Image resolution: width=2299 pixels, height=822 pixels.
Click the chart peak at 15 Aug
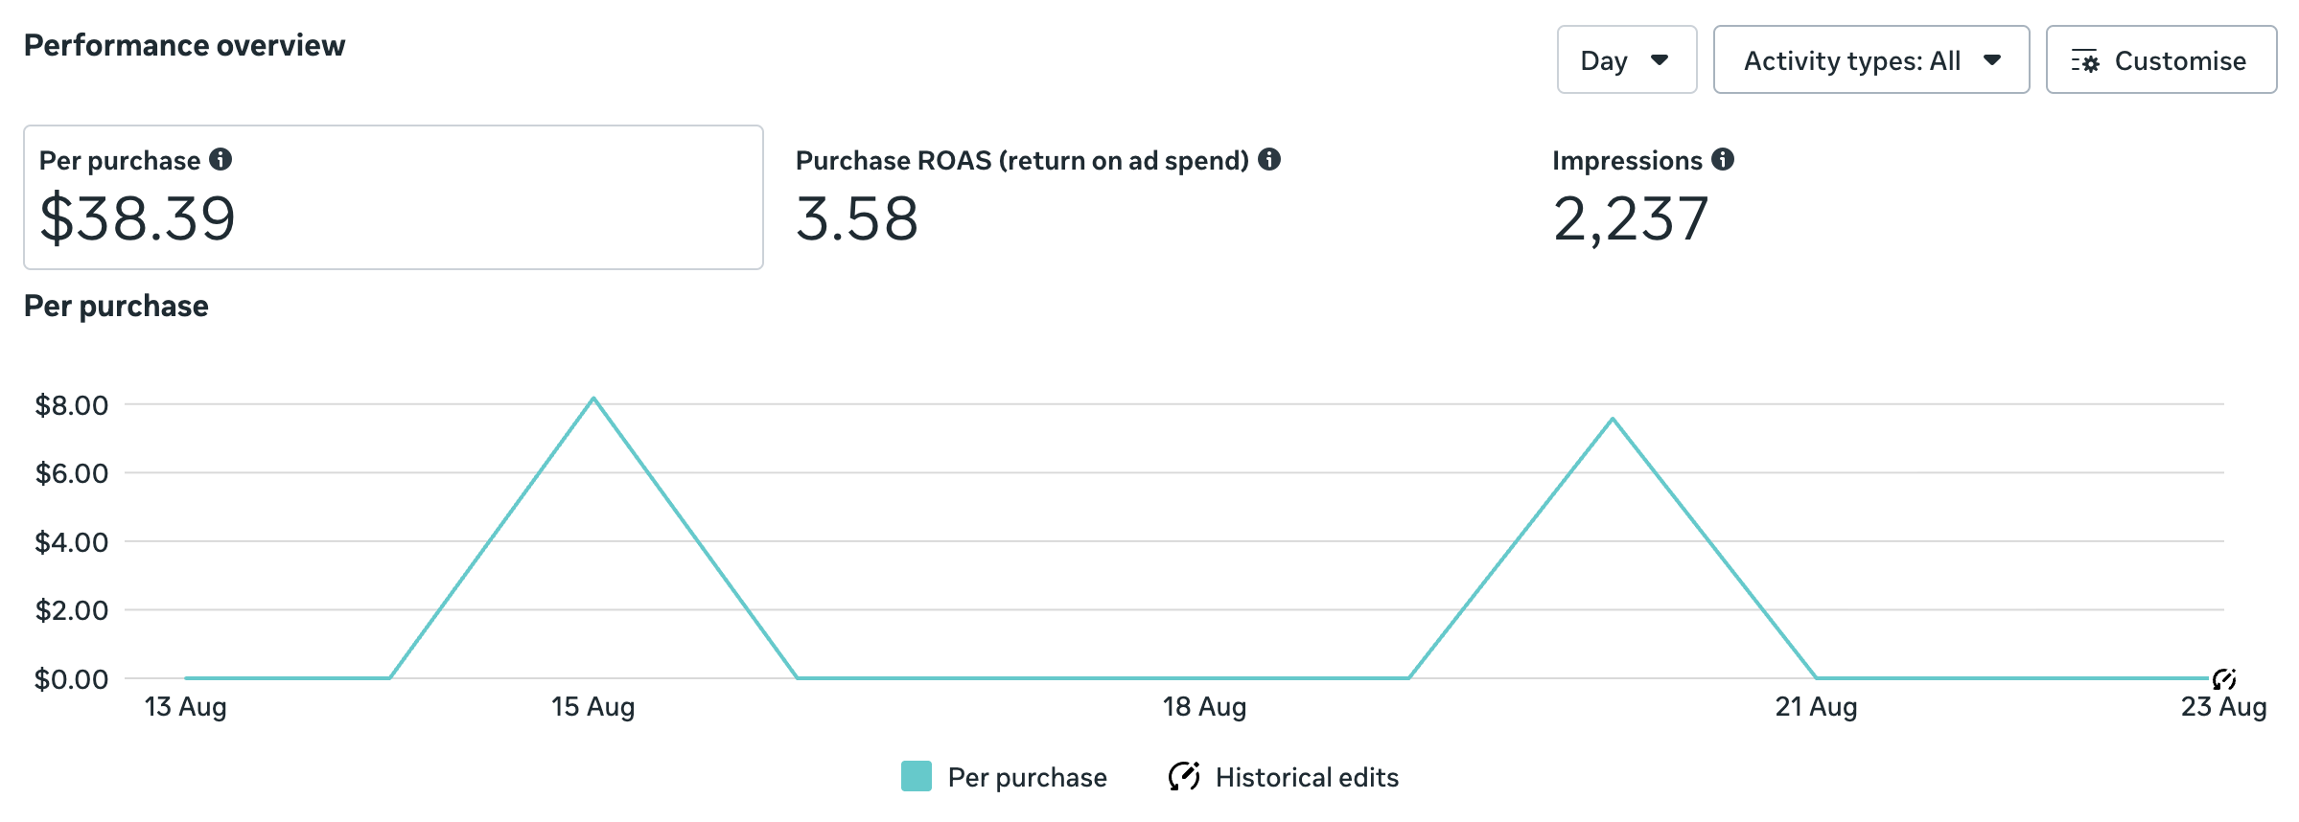[593, 399]
